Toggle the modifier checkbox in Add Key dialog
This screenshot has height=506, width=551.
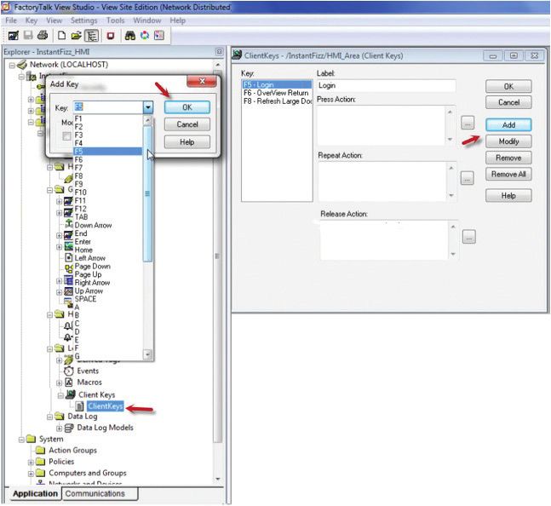coord(66,136)
